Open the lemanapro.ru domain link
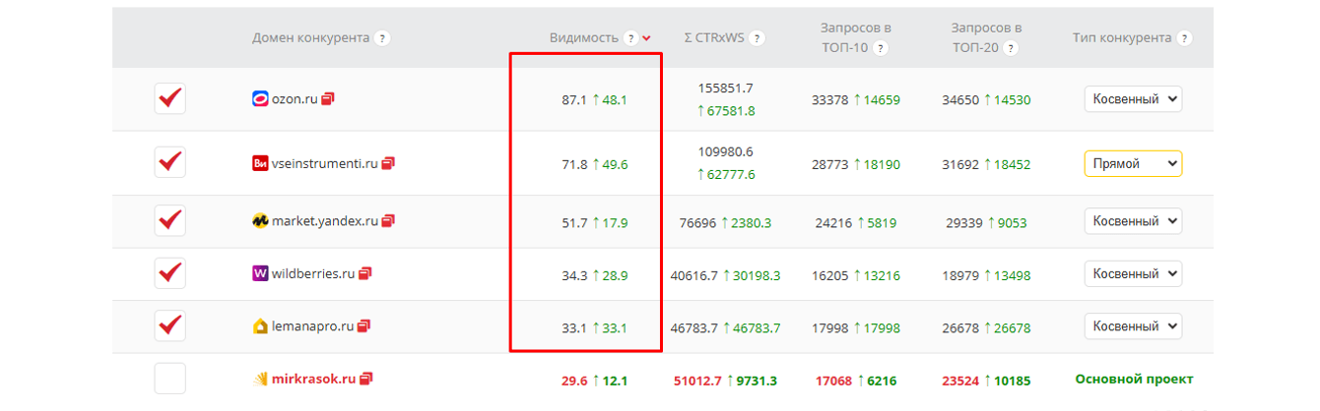 [312, 325]
